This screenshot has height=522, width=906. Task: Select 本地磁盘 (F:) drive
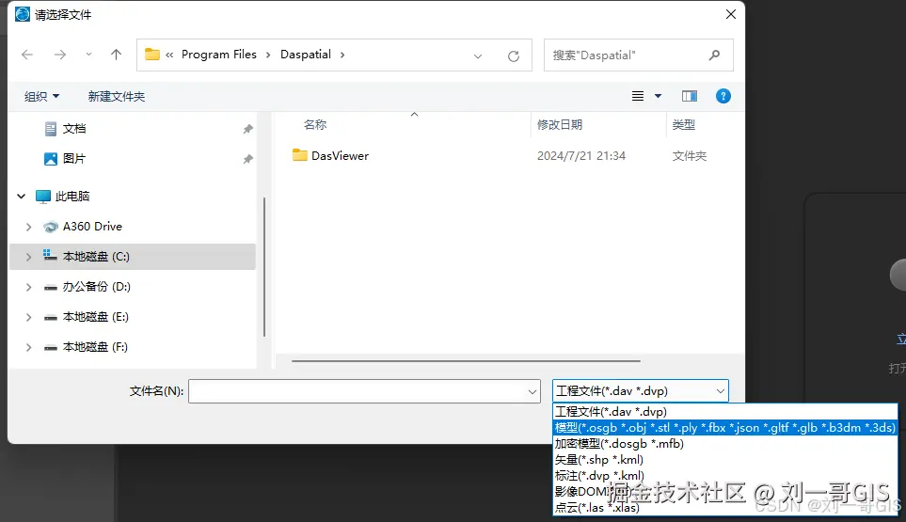coord(95,346)
